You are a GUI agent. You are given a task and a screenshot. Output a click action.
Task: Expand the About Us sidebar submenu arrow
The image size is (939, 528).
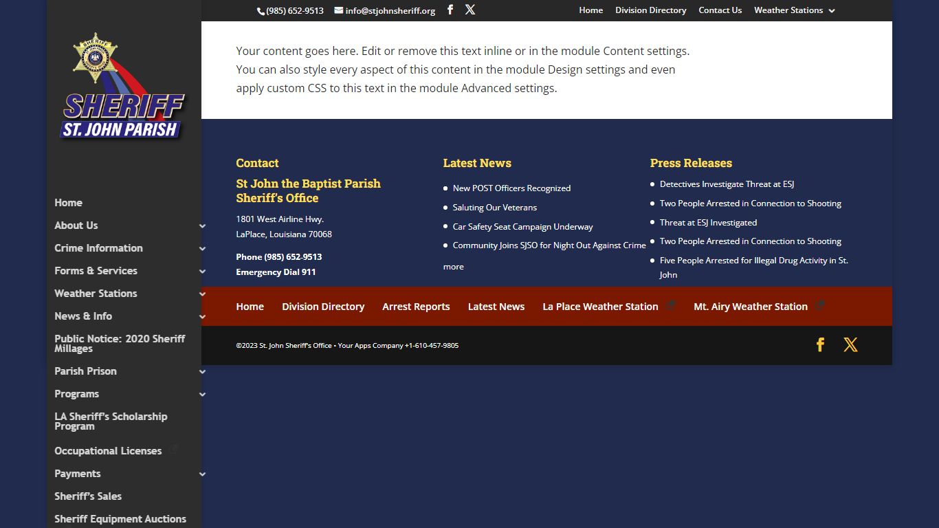[202, 225]
